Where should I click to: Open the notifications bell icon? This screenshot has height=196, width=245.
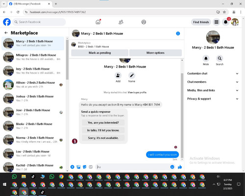225,22
